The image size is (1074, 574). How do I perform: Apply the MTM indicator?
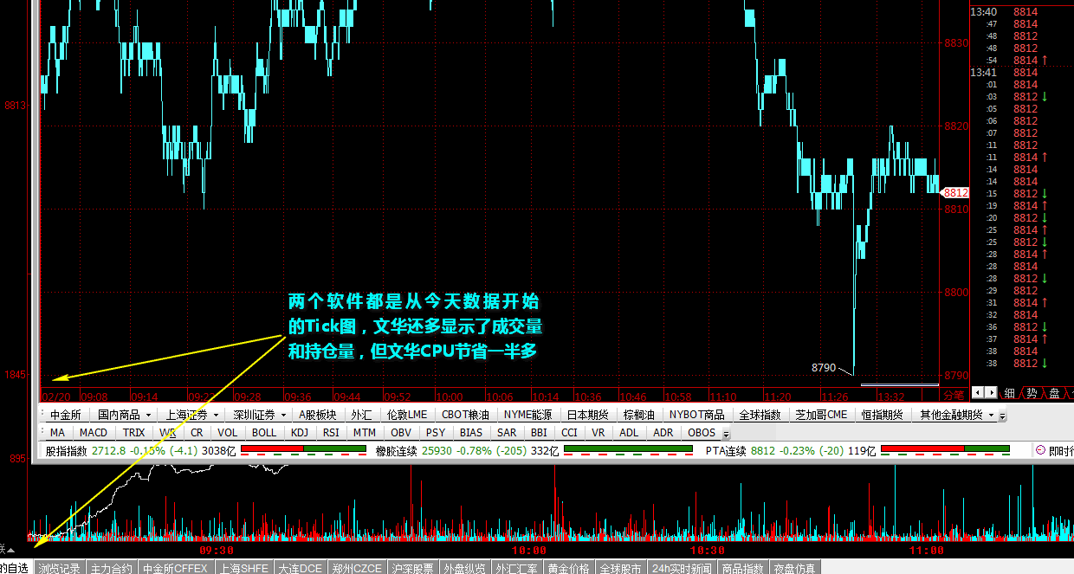coord(365,432)
